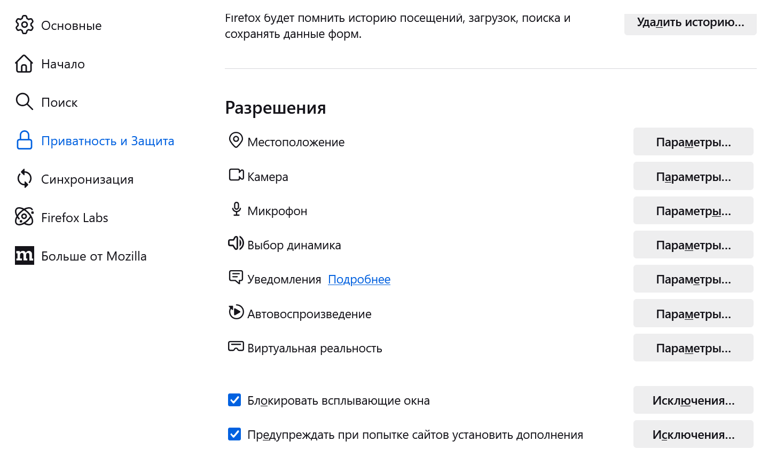
Task: Open Исключения for popup blocking
Action: (x=693, y=399)
